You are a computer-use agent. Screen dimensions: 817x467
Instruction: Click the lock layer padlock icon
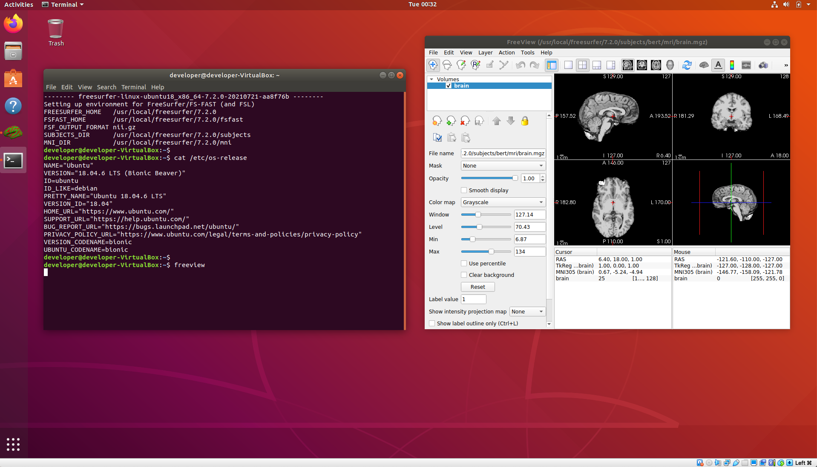click(x=525, y=121)
